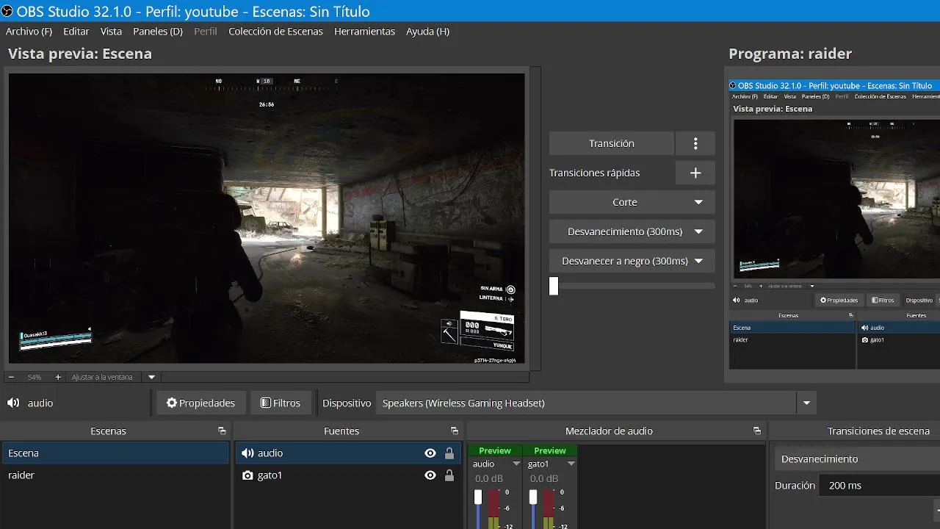Click the OBS logo in title bar
The image size is (940, 529).
(x=7, y=11)
